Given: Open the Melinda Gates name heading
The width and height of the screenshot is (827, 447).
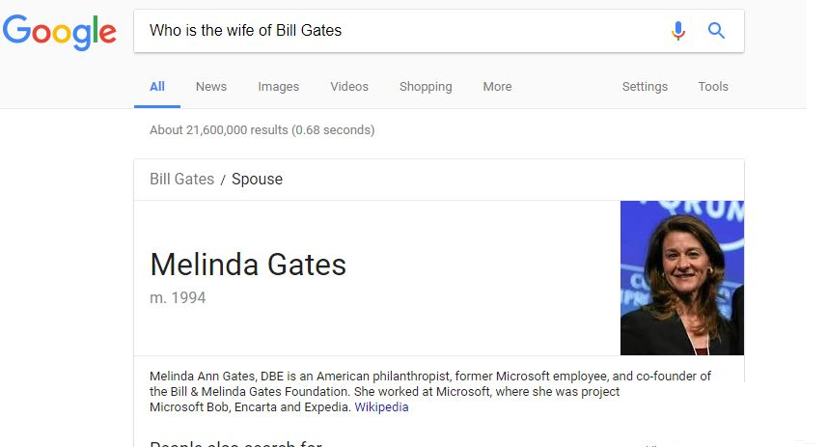Looking at the screenshot, I should click(x=248, y=265).
